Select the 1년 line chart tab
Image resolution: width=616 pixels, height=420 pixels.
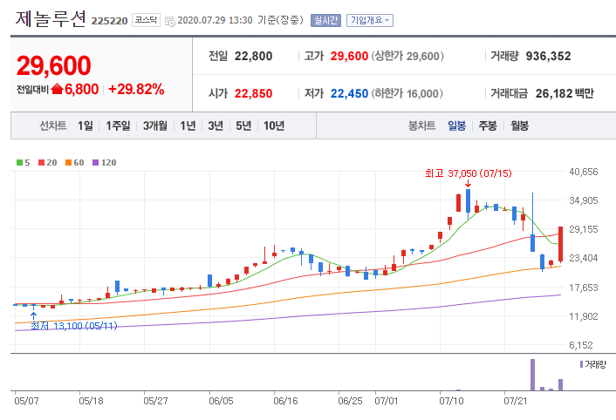coord(188,125)
